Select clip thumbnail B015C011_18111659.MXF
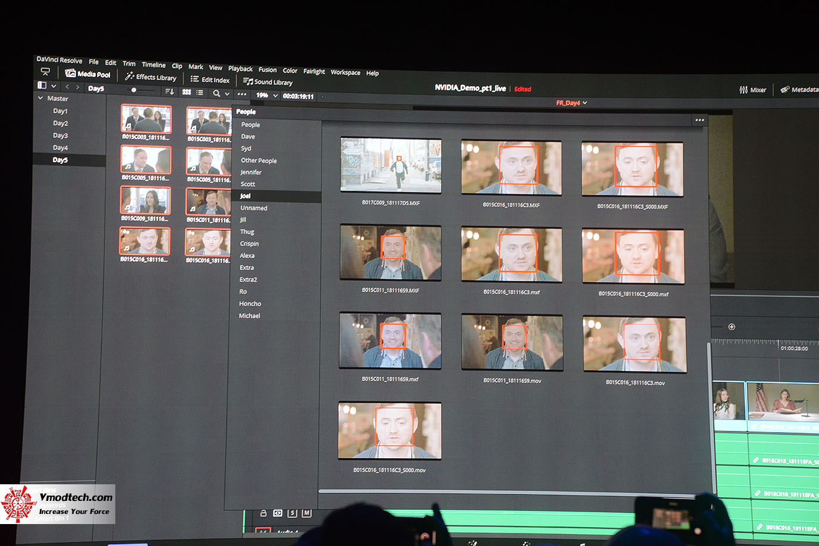 (x=390, y=252)
